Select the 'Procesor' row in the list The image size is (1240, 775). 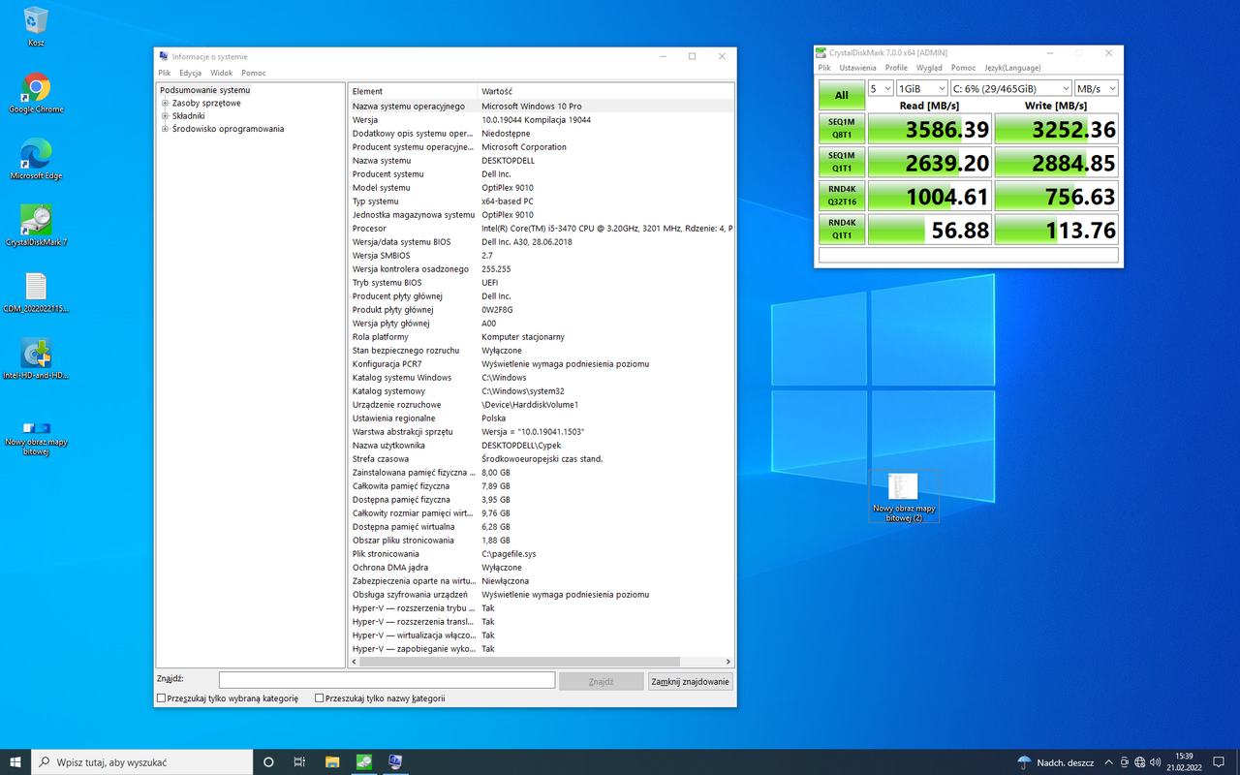[x=541, y=229]
